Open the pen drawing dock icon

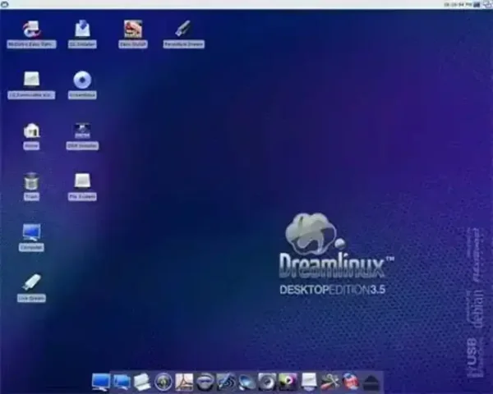pos(226,382)
